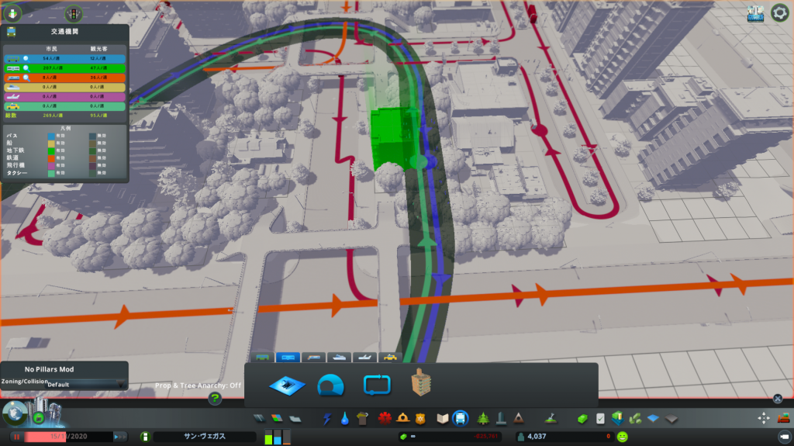794x446 pixels.
Task: Click the globe area view icon
Action: click(x=15, y=413)
